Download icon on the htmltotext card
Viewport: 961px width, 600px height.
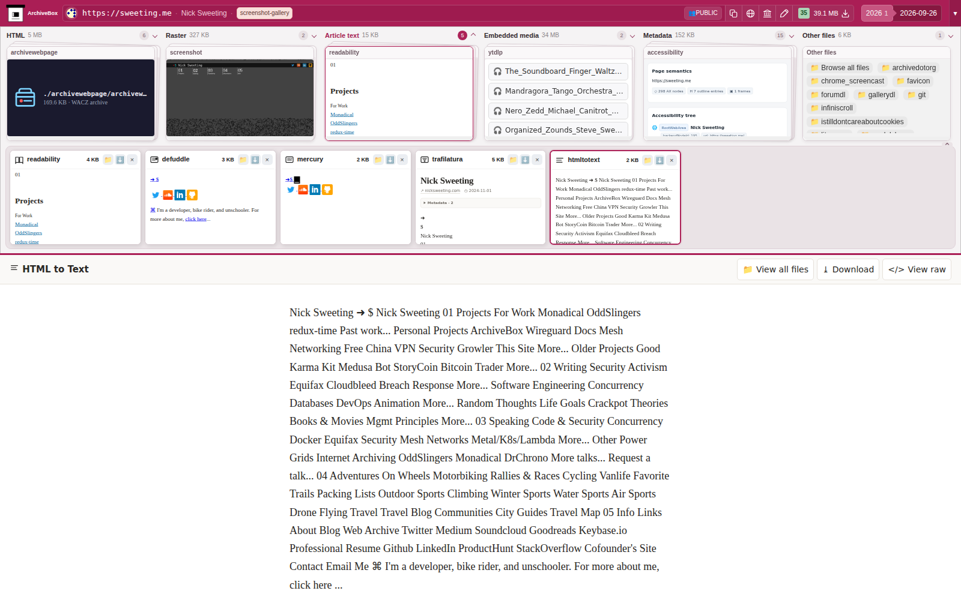point(659,160)
